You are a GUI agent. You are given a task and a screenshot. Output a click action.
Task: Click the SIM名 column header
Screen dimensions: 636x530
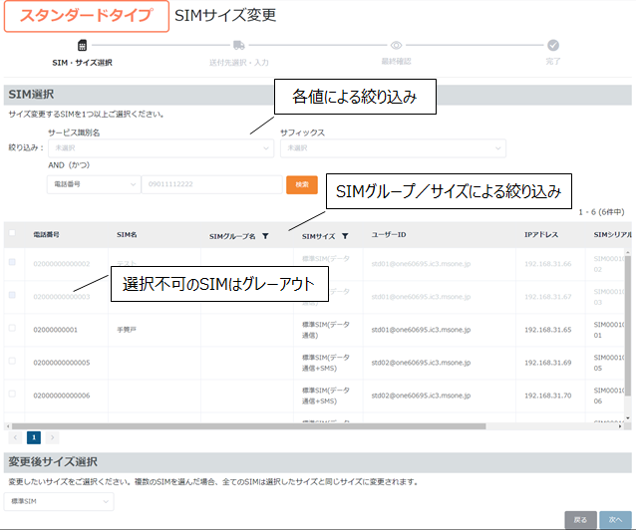coord(127,234)
